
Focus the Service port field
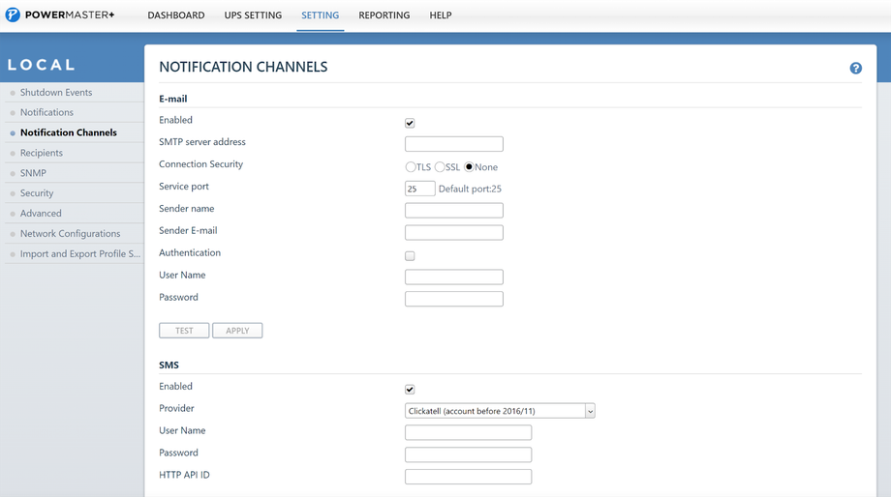(420, 189)
